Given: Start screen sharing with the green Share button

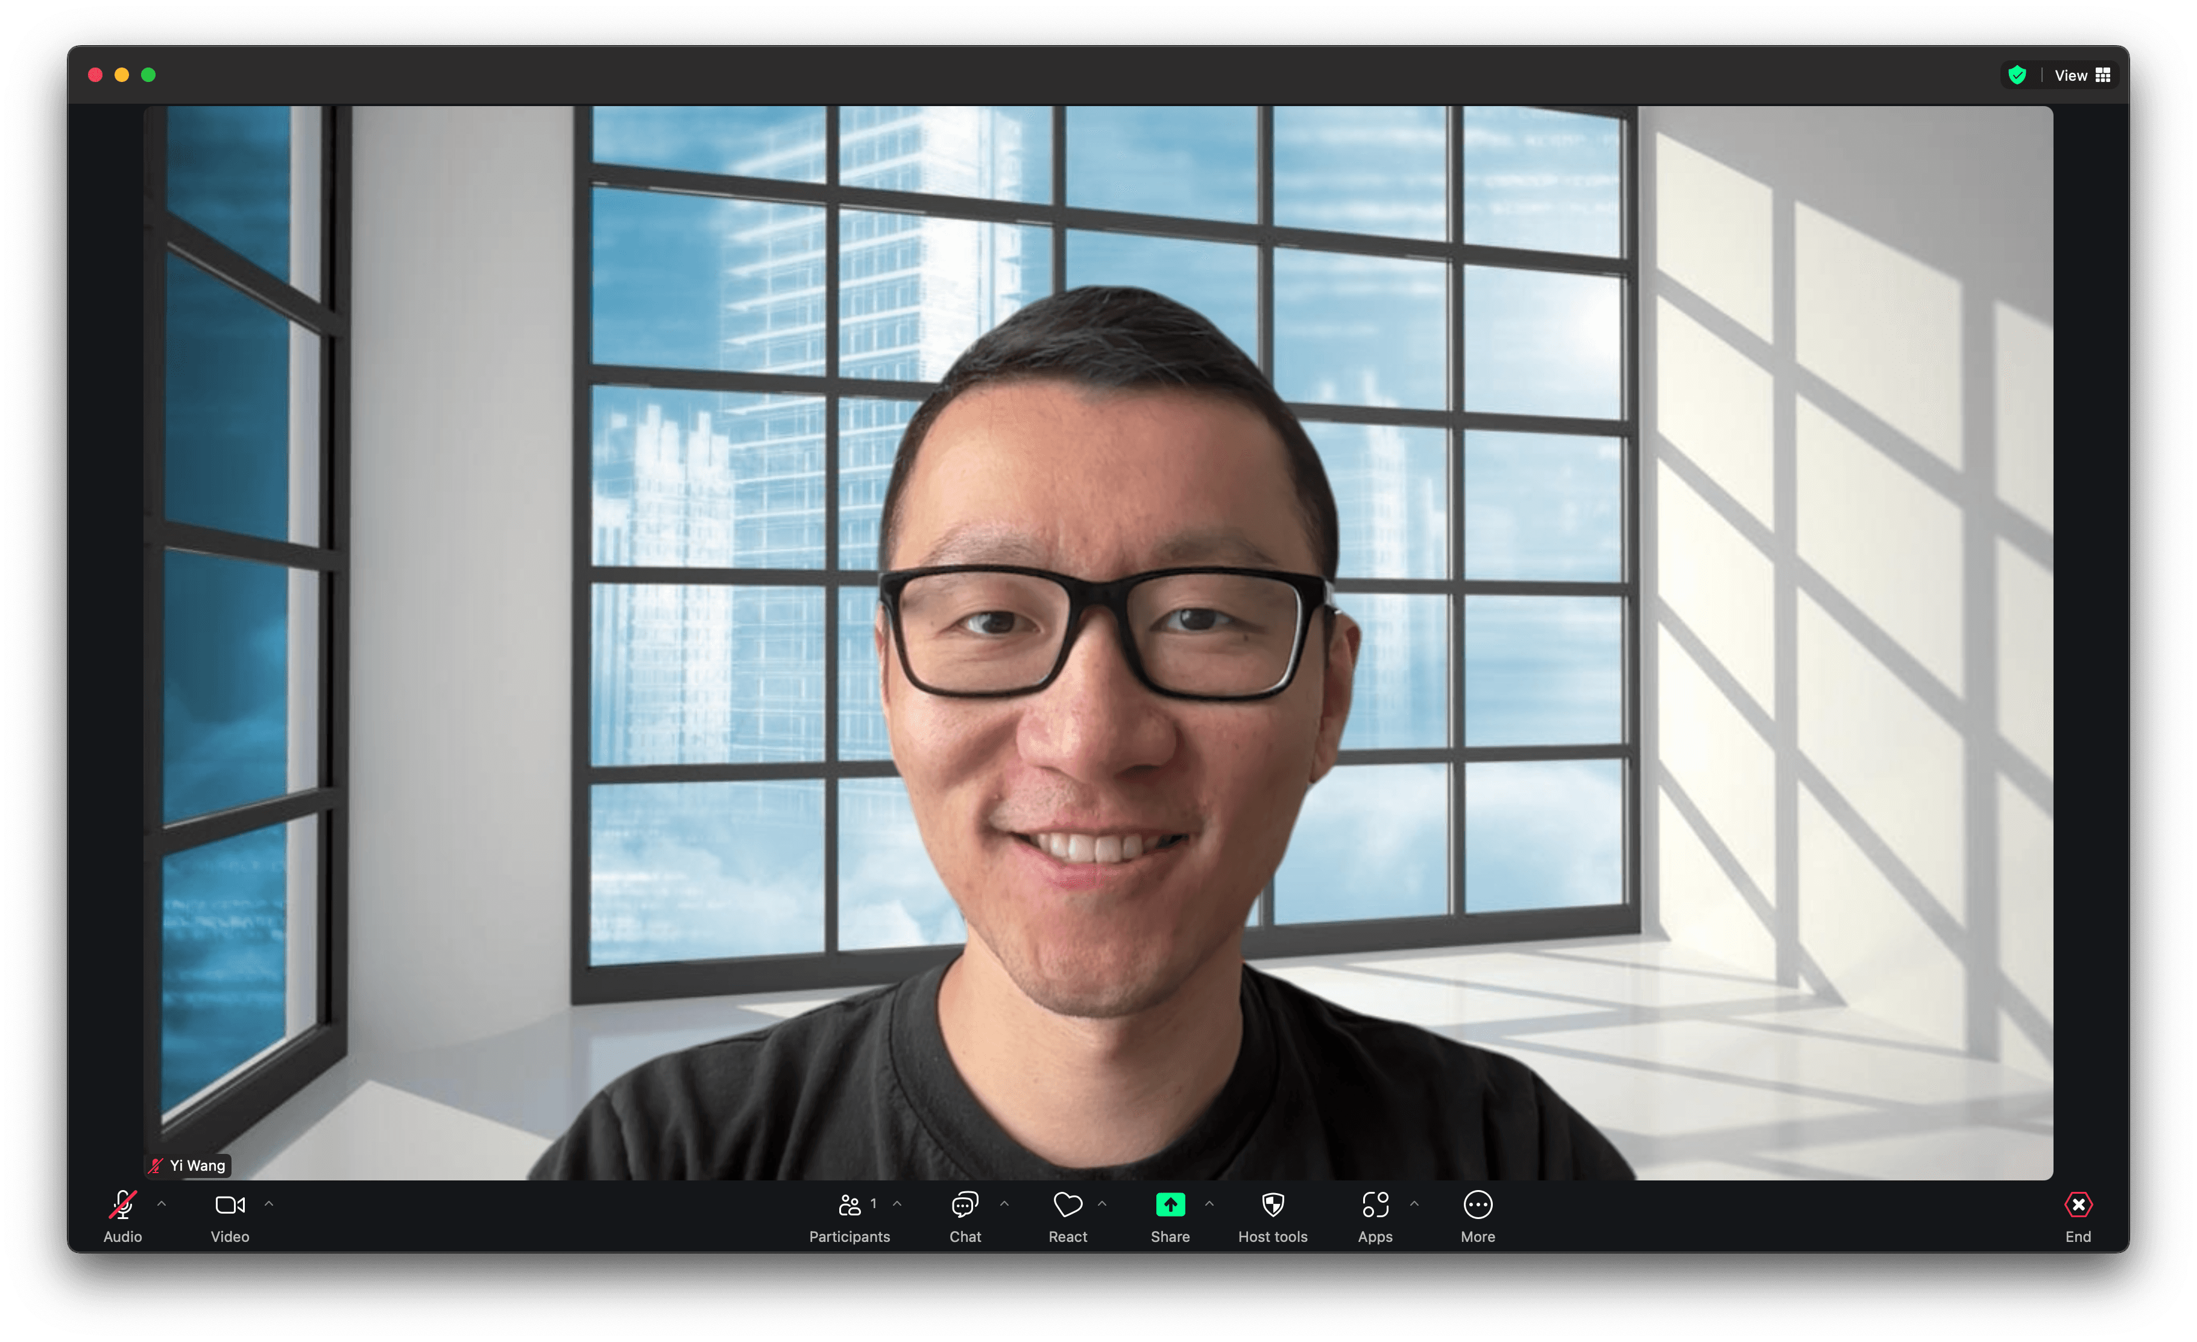Looking at the screenshot, I should 1170,1216.
